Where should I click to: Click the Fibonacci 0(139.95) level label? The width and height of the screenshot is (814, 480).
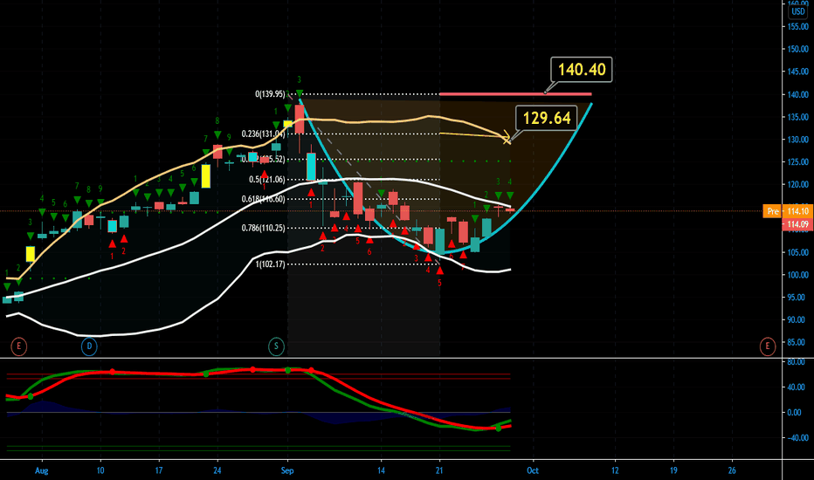click(x=270, y=94)
